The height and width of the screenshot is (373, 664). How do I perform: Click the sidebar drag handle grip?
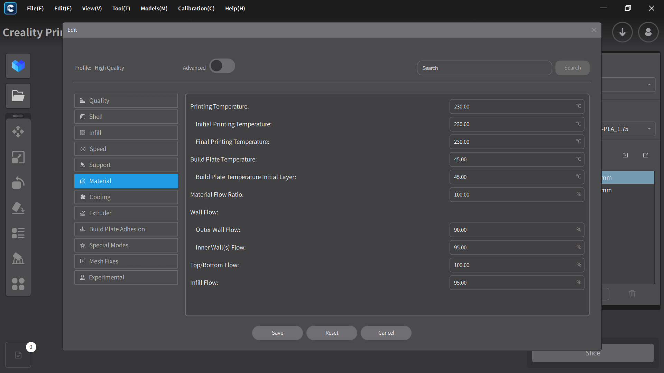(x=18, y=116)
